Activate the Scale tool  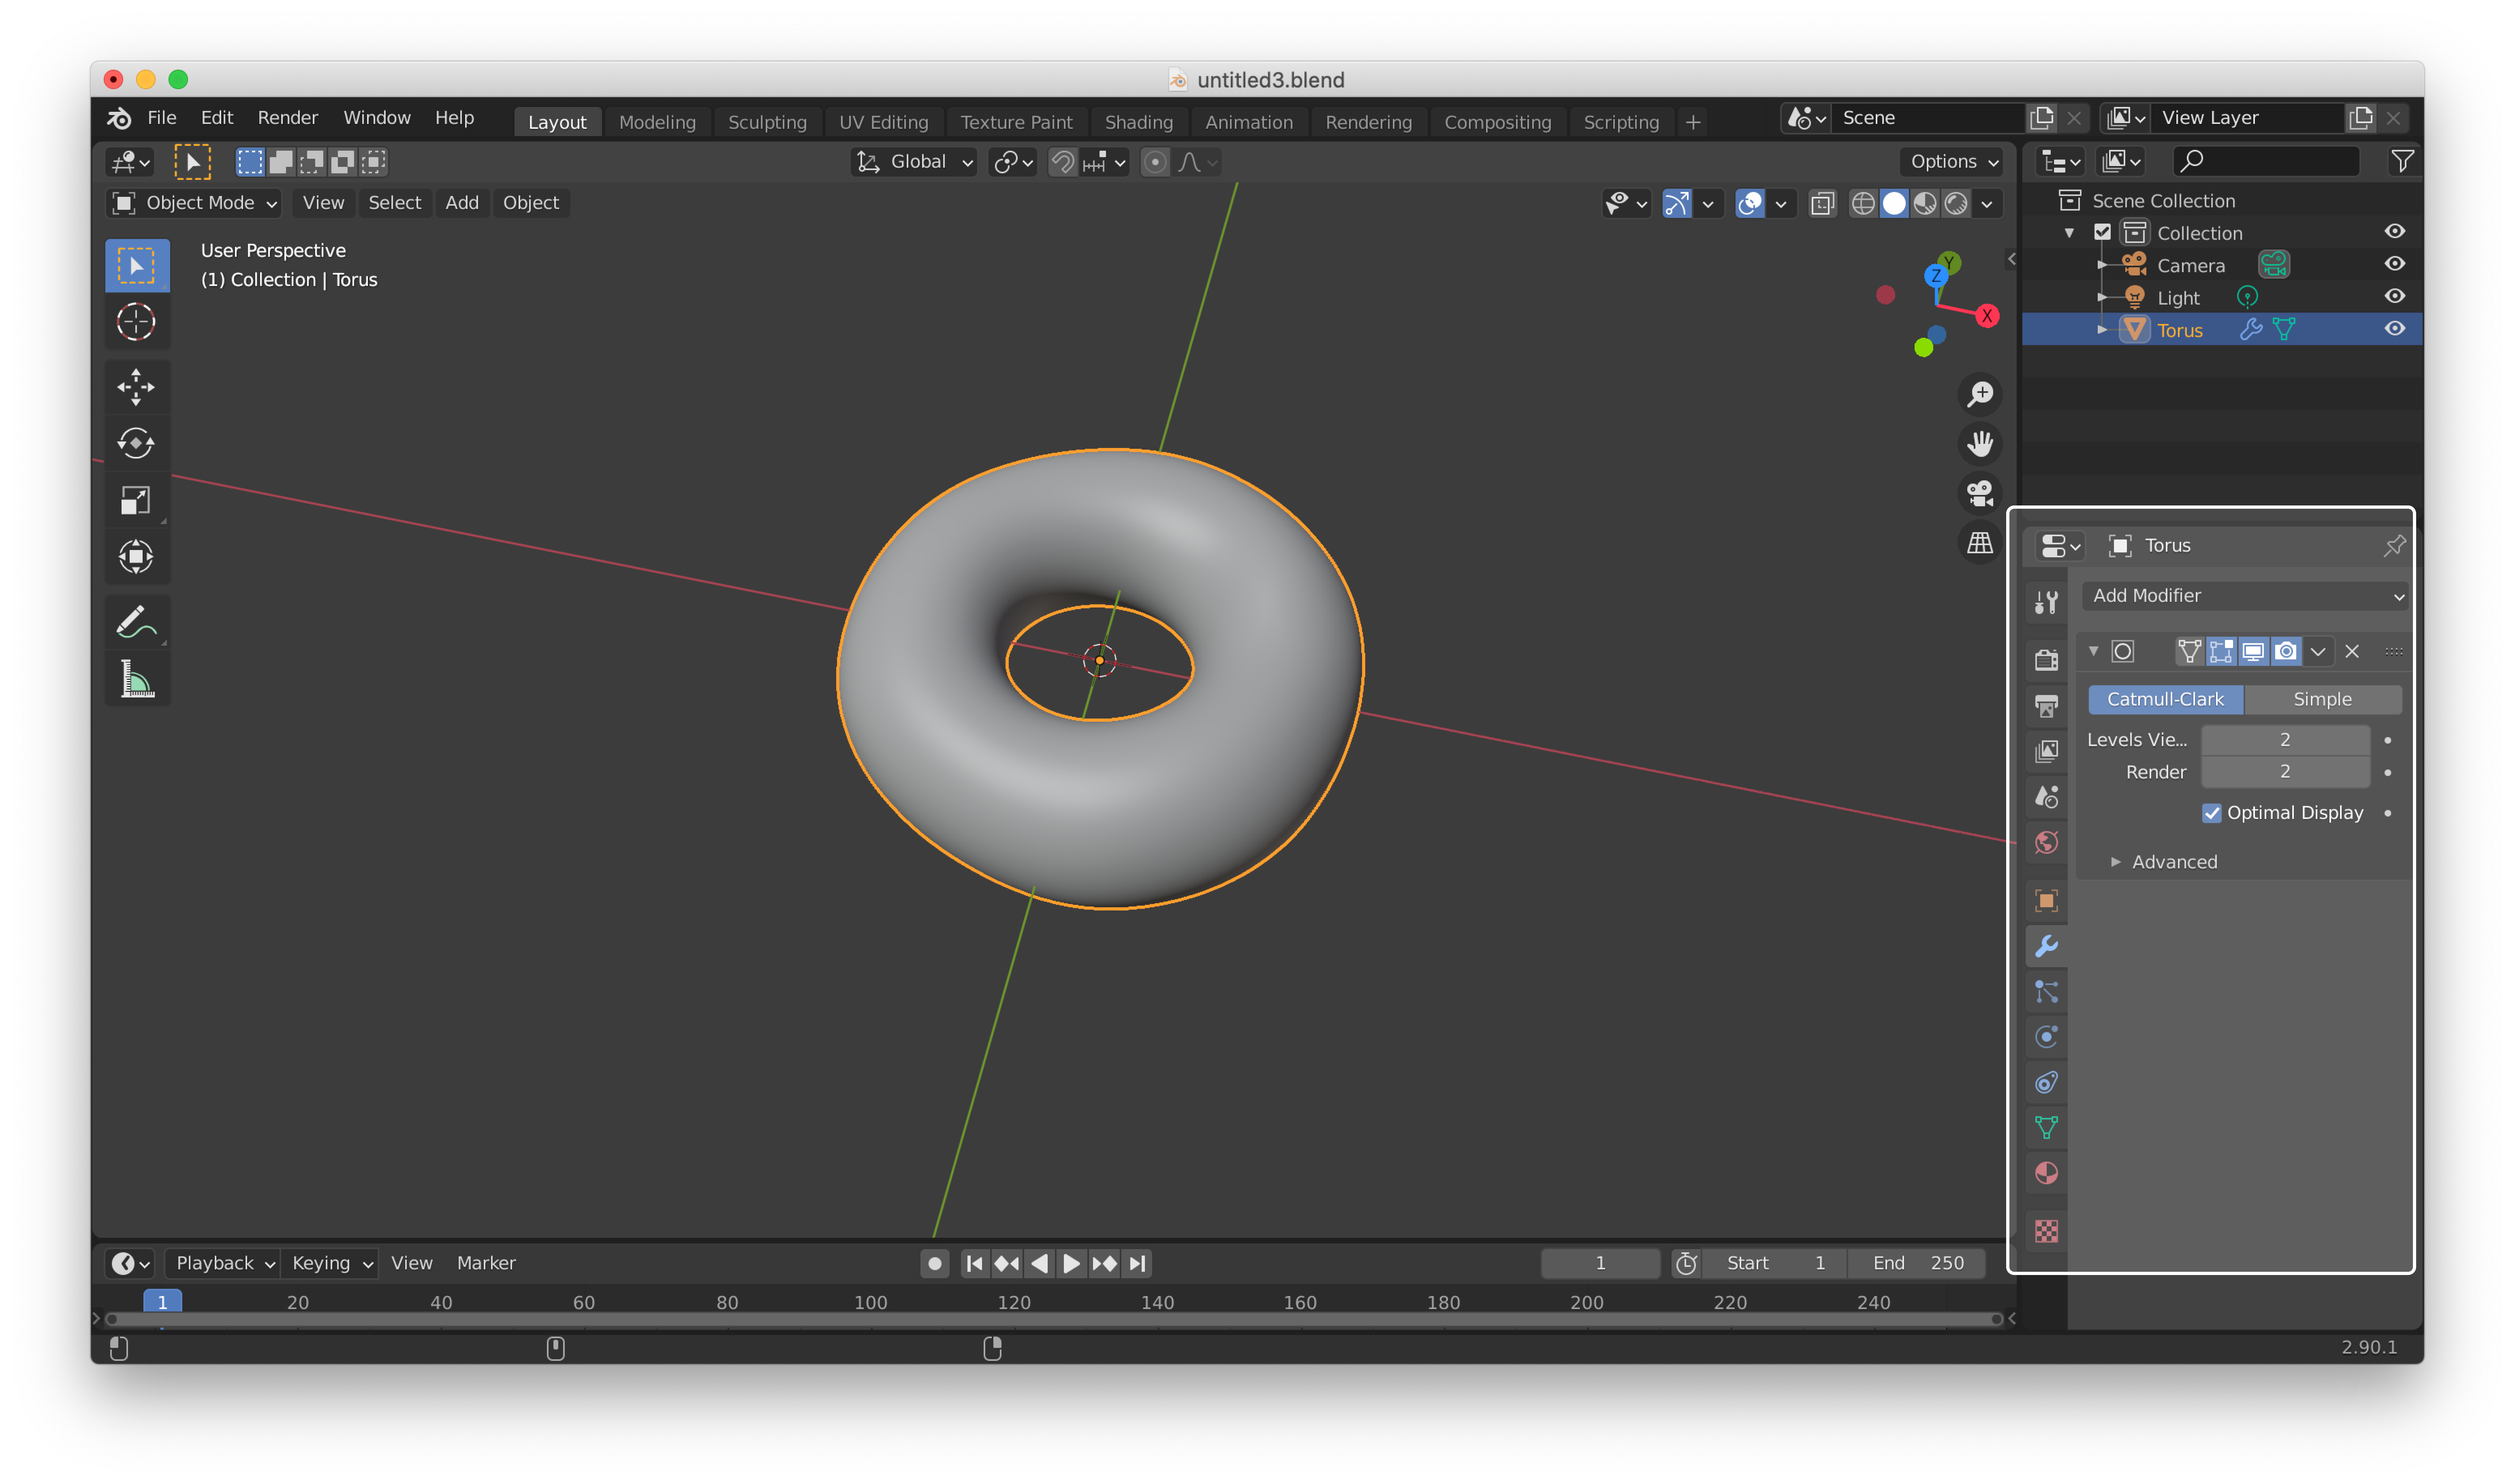[136, 500]
